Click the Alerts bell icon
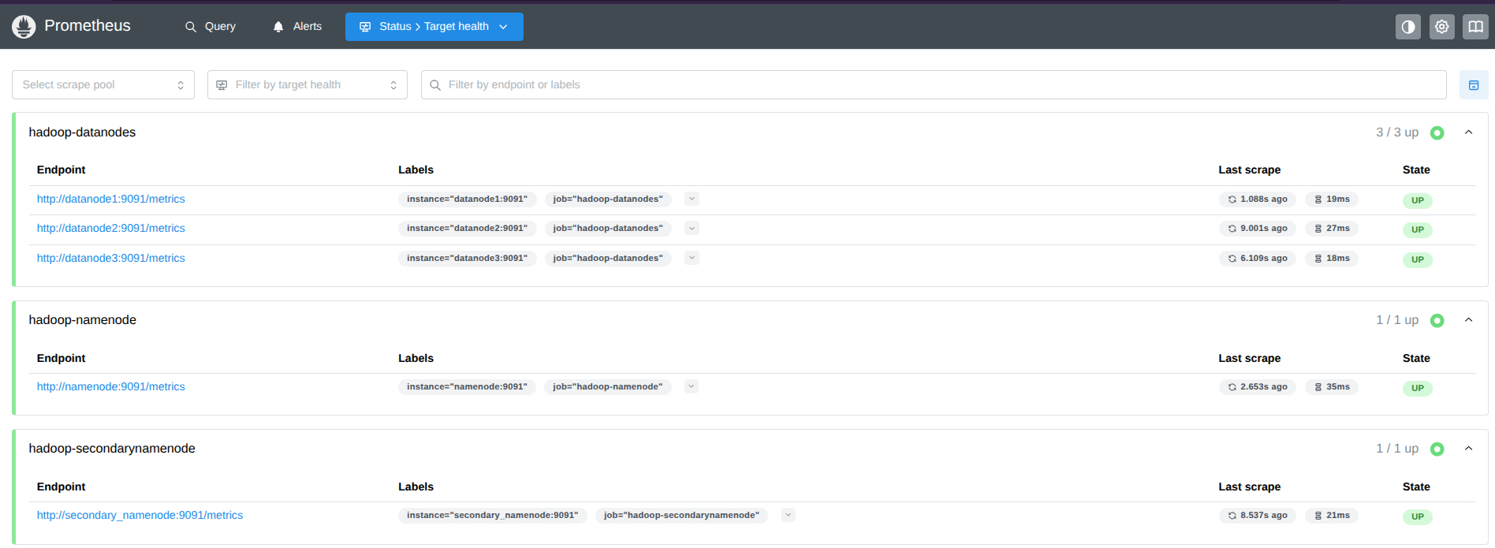 click(x=278, y=27)
